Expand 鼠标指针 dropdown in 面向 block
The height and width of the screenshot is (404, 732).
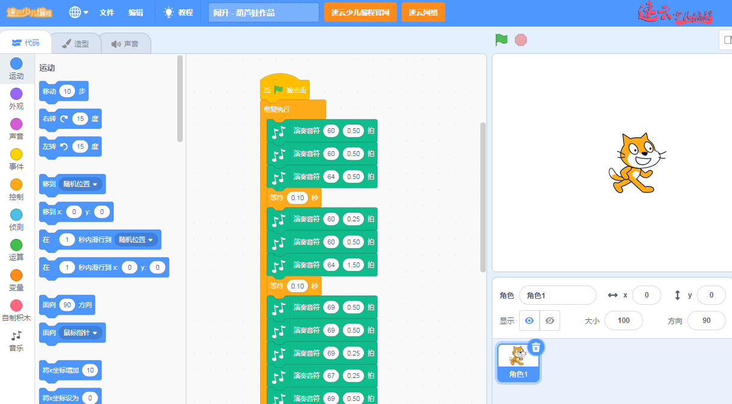[82, 333]
